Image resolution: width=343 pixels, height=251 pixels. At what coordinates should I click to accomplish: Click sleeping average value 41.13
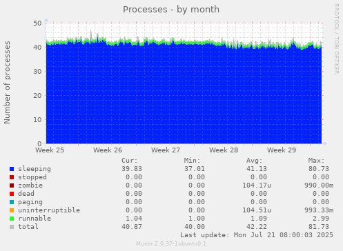pyautogui.click(x=257, y=169)
